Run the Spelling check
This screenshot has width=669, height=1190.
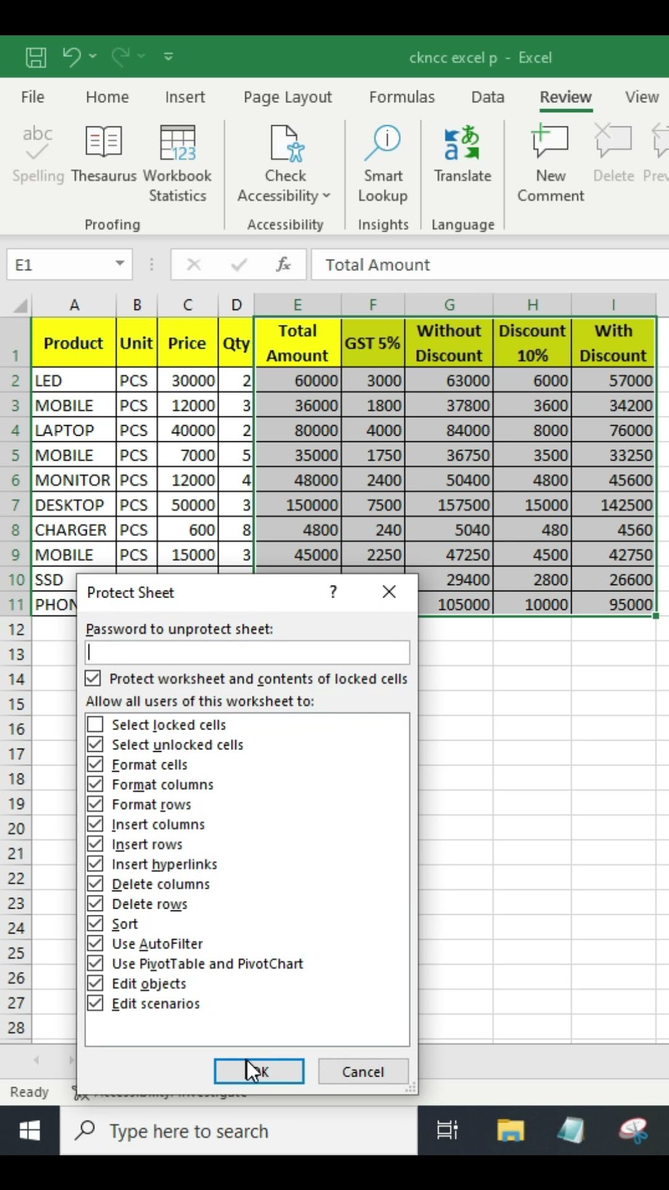[38, 155]
